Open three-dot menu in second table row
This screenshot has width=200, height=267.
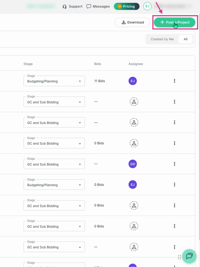174,102
